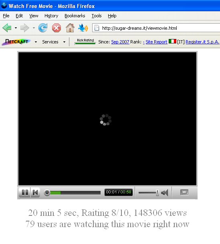This screenshot has height=244, width=220.
Task: Click the Netcraft toolbar logo
Action: (16, 42)
